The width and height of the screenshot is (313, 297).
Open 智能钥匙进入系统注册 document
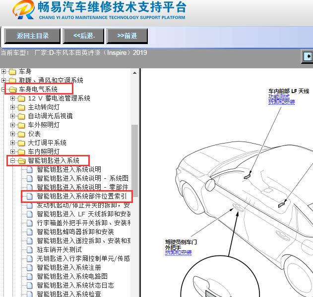[x=69, y=267]
